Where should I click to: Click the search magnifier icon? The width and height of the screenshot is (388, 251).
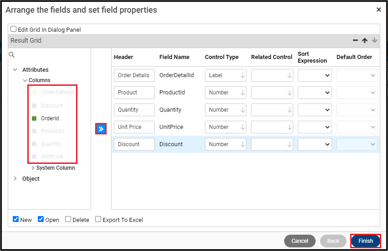[x=12, y=55]
